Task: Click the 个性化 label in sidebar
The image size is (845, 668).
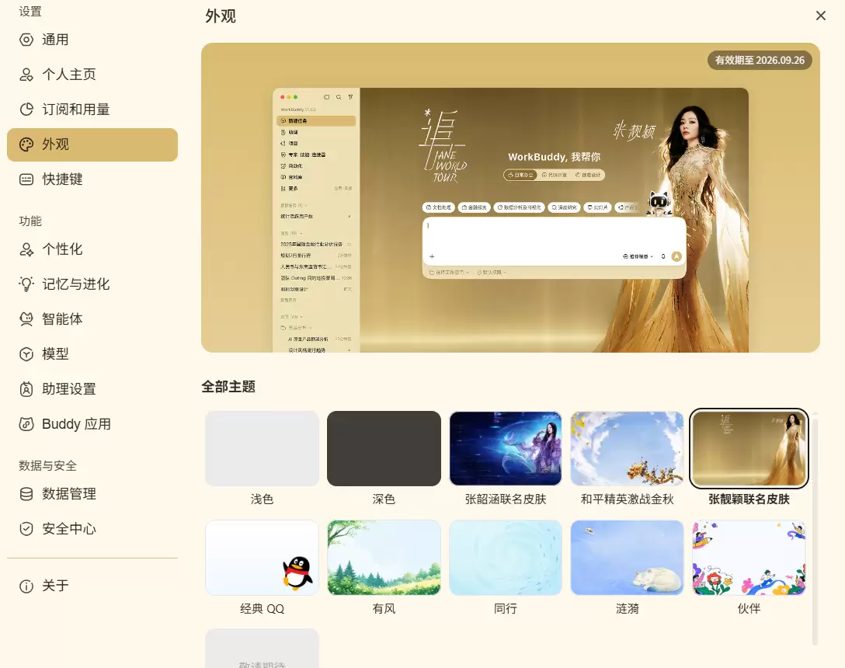Action: (x=62, y=249)
